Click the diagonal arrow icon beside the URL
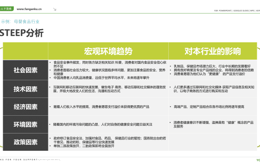This screenshot has width=260, height=164. click(55, 9)
